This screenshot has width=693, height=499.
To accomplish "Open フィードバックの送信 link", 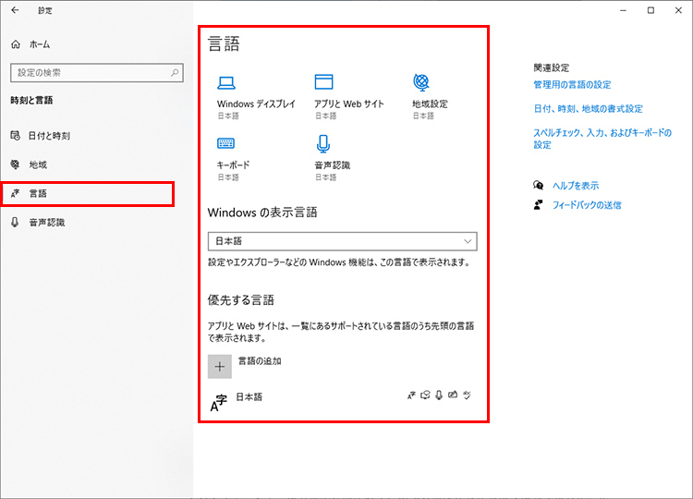I will pyautogui.click(x=587, y=205).
